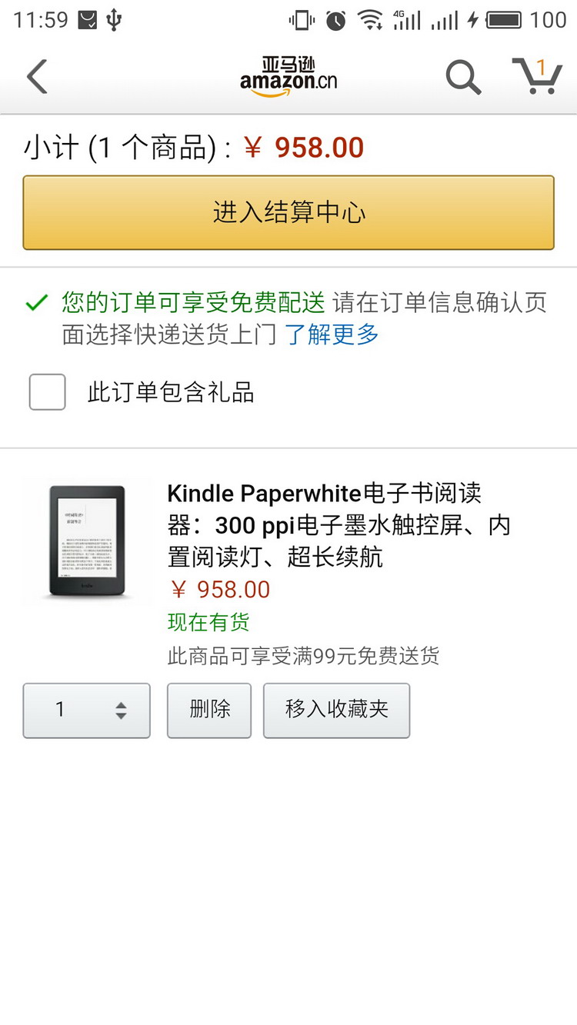Check the 此订单包含礼品 gift checkbox
The width and height of the screenshot is (577, 1025).
tap(47, 392)
